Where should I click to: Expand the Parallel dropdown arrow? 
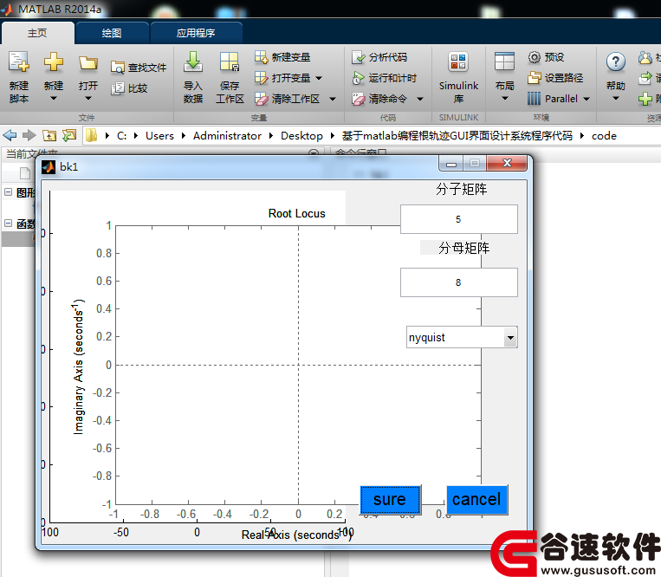coord(586,99)
